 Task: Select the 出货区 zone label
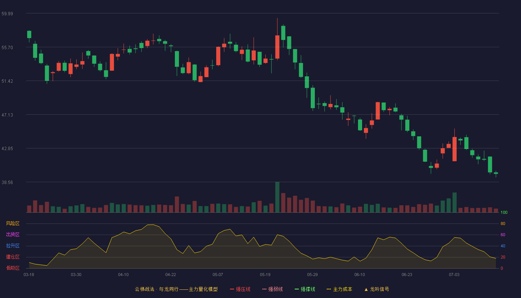pyautogui.click(x=13, y=235)
